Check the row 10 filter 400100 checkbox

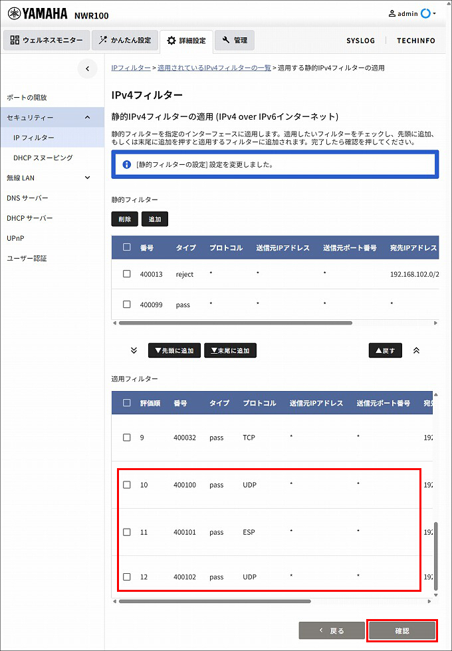(127, 485)
